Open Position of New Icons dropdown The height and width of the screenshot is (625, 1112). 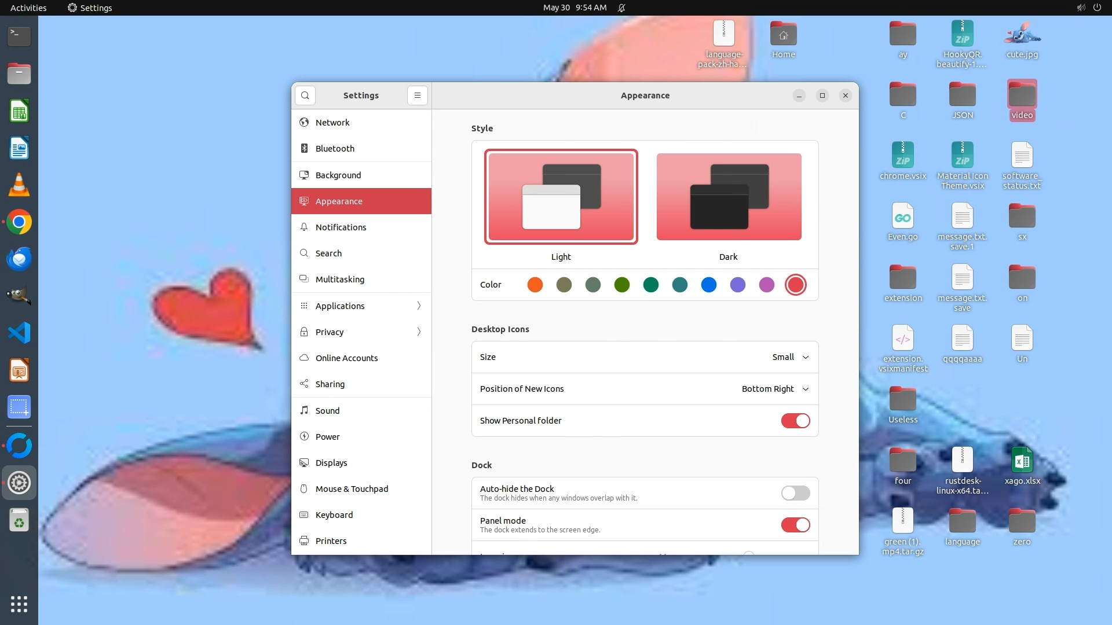(x=775, y=389)
